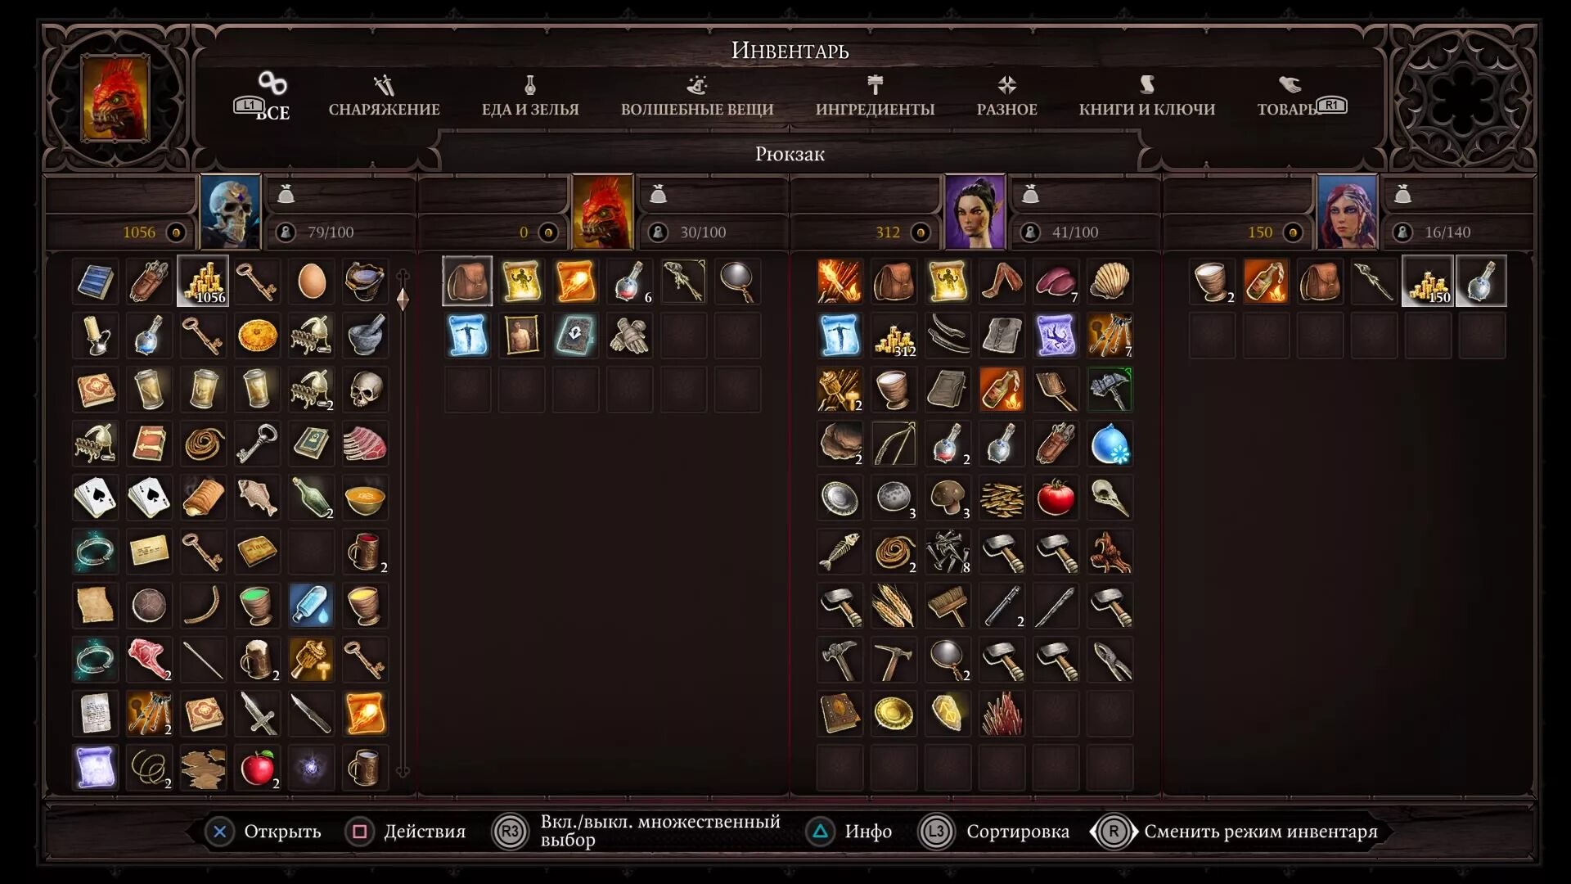
Task: Select the 150 gold coins stack
Action: [x=1428, y=282]
